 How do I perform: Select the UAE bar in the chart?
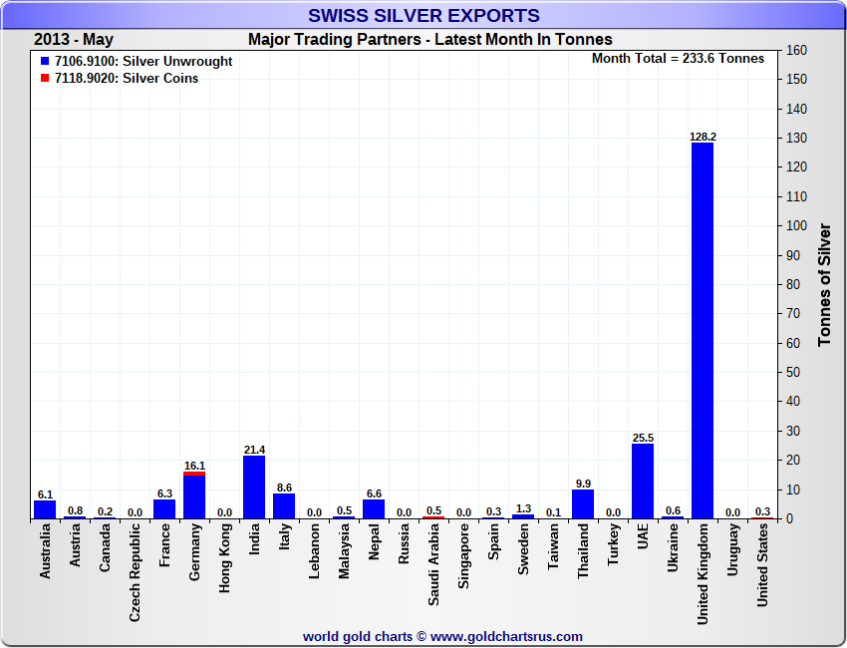click(x=643, y=481)
